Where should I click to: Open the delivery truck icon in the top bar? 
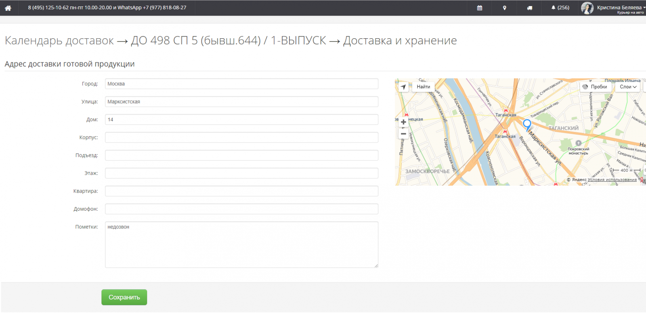[530, 8]
